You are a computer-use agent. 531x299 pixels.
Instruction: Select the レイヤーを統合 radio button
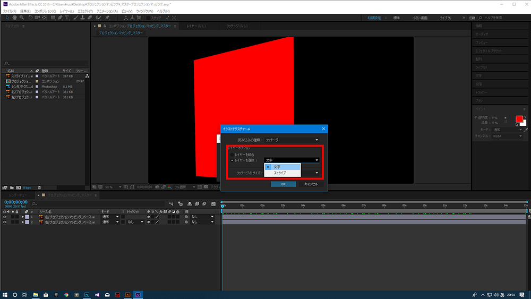(x=232, y=154)
